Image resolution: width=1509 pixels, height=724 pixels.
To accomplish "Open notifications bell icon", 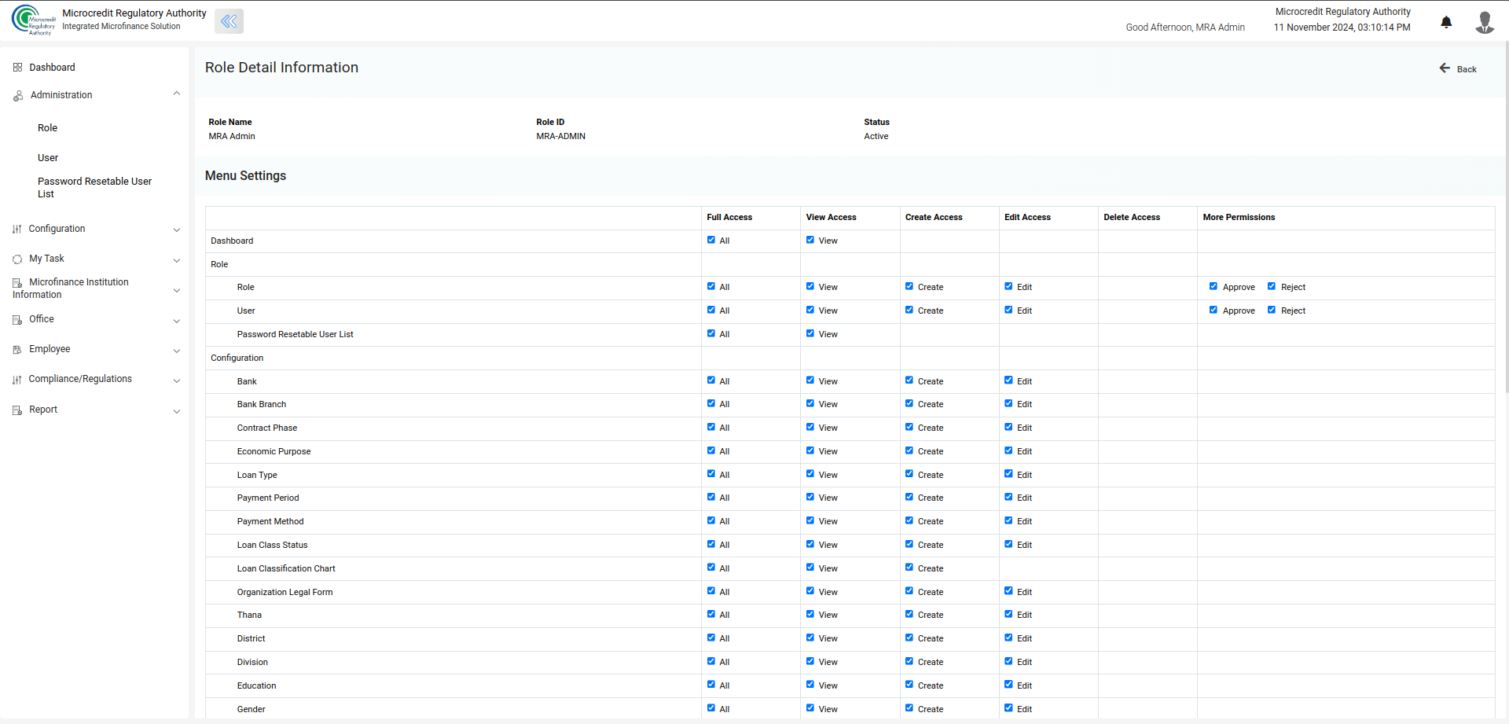I will 1446,22.
